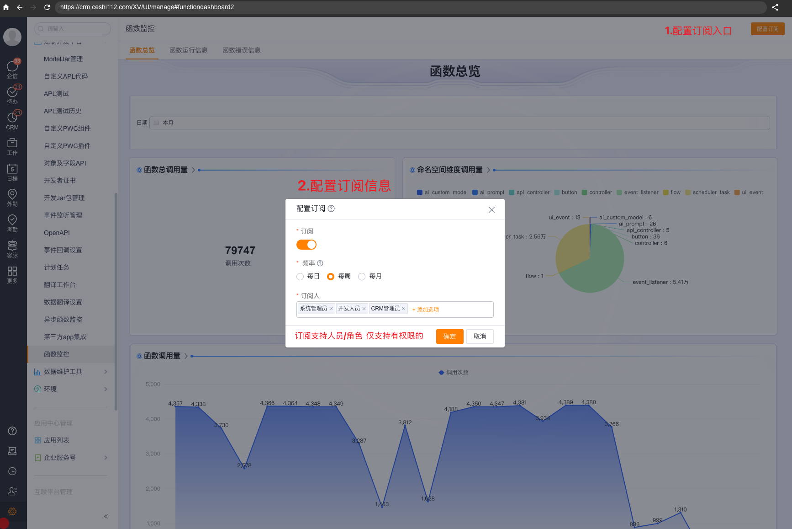Click the 取消 cancel button

[x=480, y=337]
